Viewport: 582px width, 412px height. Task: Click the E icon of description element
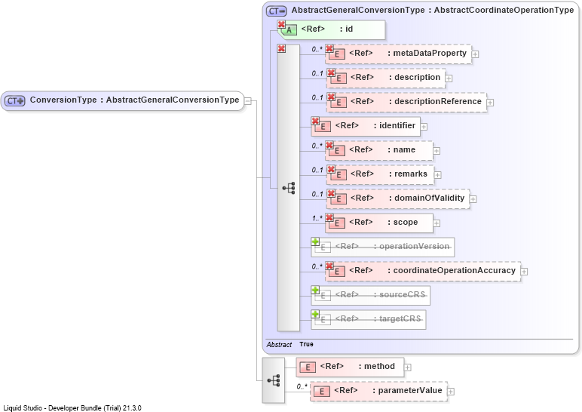pos(338,78)
